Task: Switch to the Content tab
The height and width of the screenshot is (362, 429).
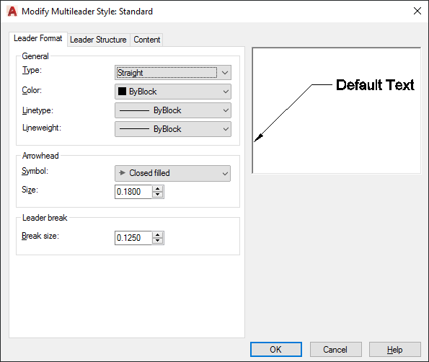Action: (x=146, y=40)
